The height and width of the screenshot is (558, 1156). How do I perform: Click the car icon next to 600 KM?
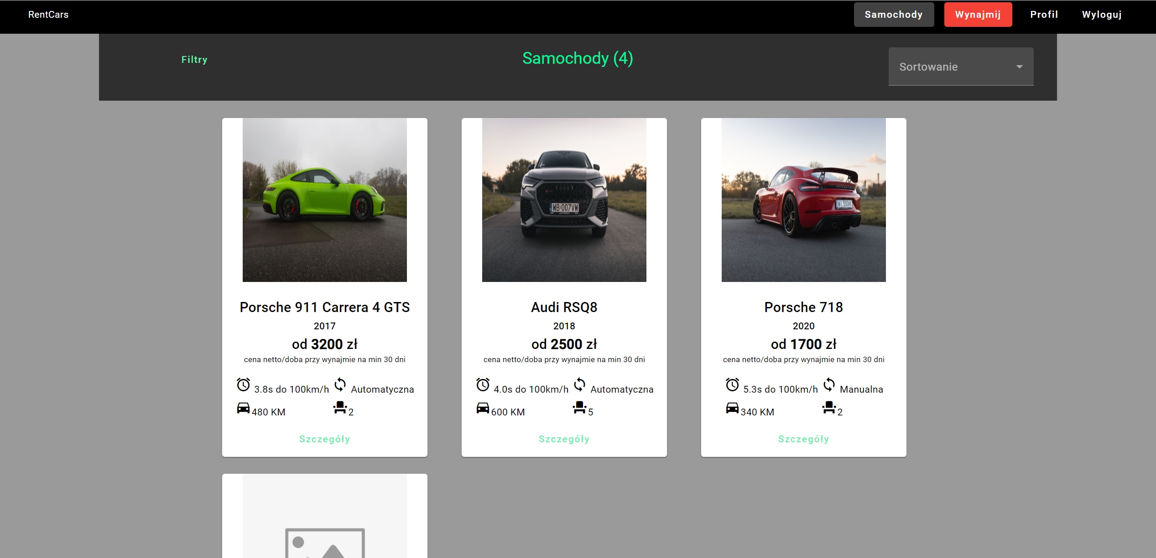pyautogui.click(x=483, y=408)
